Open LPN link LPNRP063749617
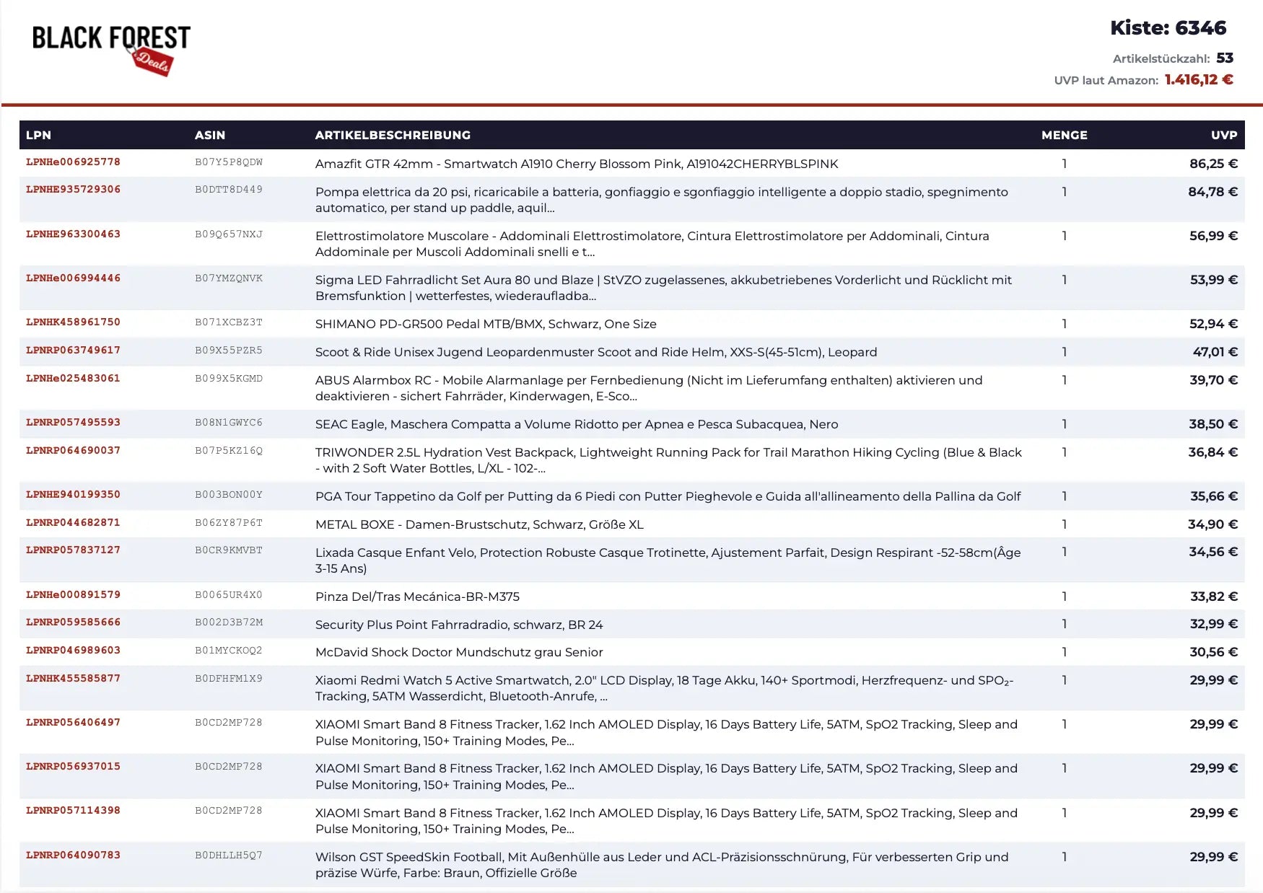Viewport: 1263px width, 893px height. coord(73,351)
